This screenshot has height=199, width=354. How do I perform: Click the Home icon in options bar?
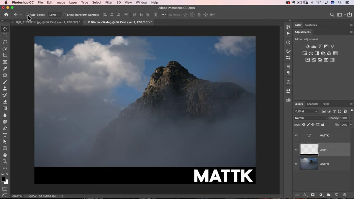(x=6, y=14)
